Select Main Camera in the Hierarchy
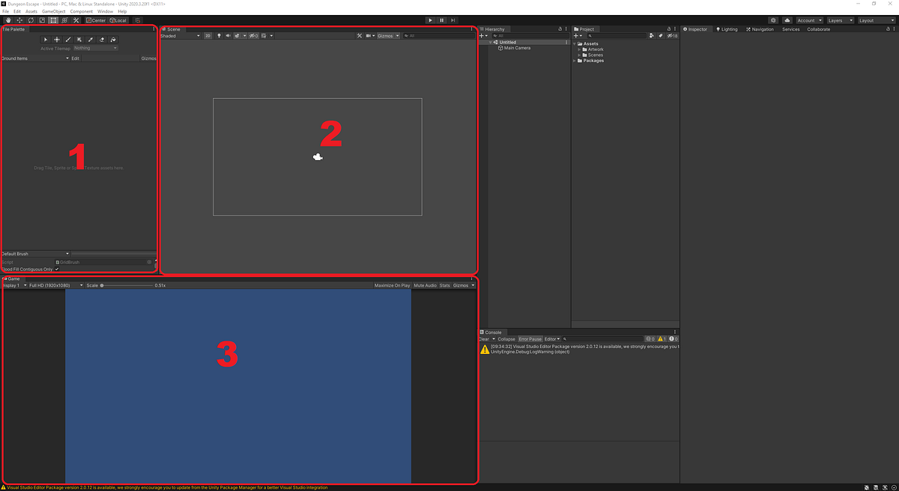Screen dimensions: 899x491 (x=515, y=48)
